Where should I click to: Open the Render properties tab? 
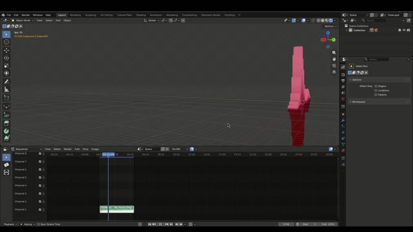tap(343, 75)
